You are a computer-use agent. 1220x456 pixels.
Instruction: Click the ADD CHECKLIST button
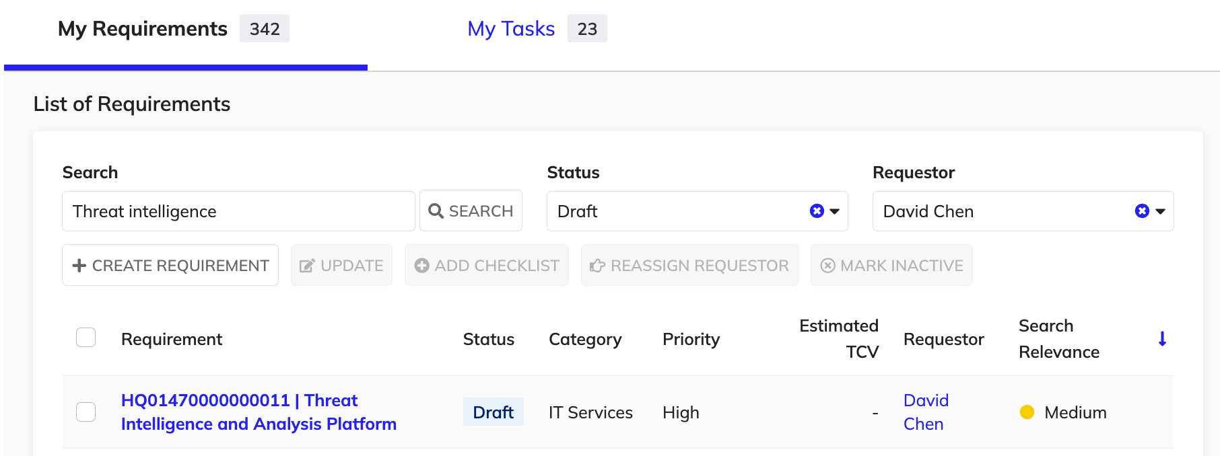[487, 266]
